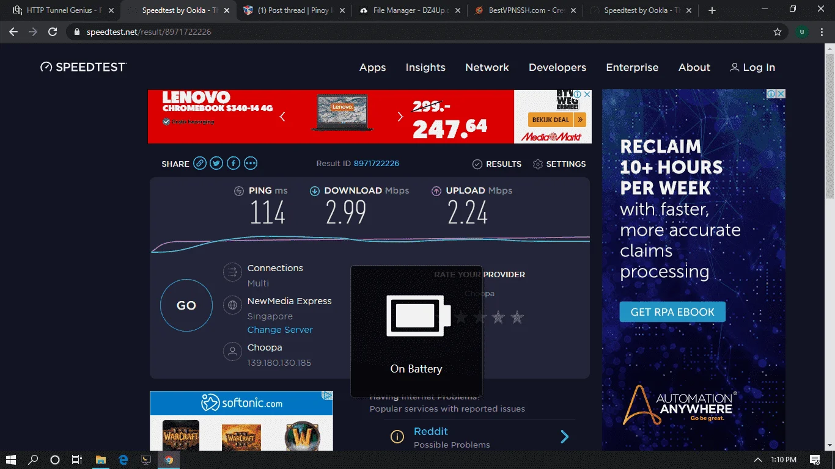Open Result ID 8971722226 link

377,164
